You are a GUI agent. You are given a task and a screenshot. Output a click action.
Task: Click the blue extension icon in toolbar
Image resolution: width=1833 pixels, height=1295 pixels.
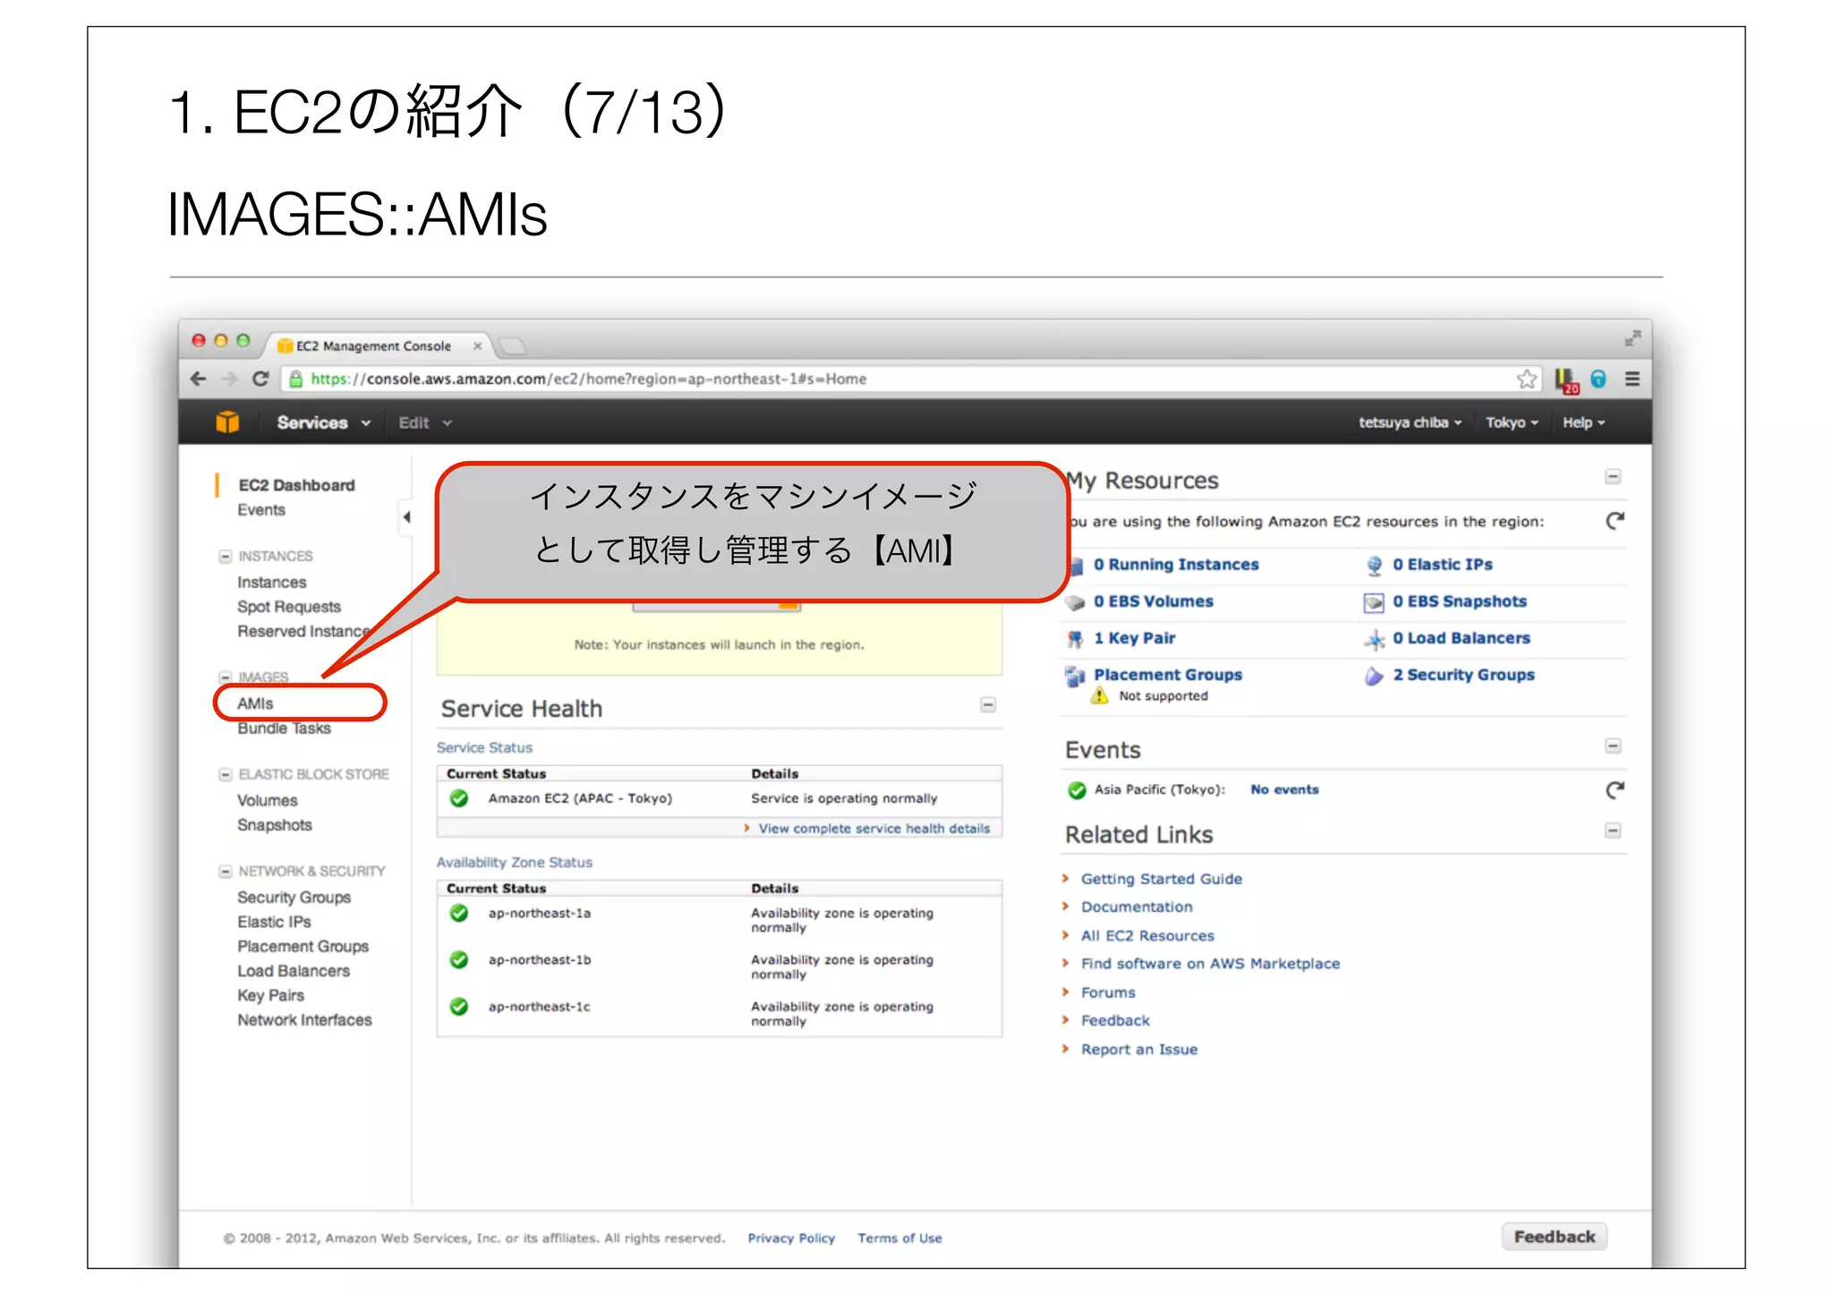(x=1599, y=379)
